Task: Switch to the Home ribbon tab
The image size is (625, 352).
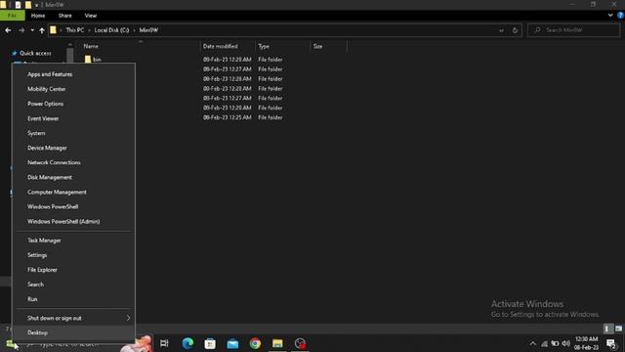Action: 38,16
